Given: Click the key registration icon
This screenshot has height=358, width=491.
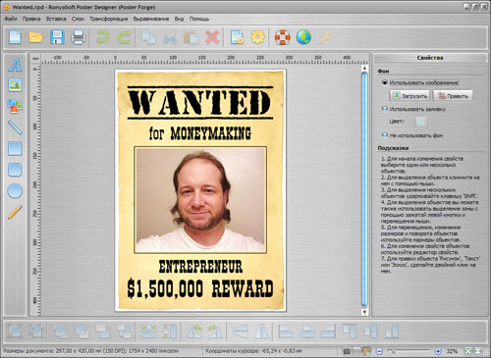Looking at the screenshot, I should (325, 37).
